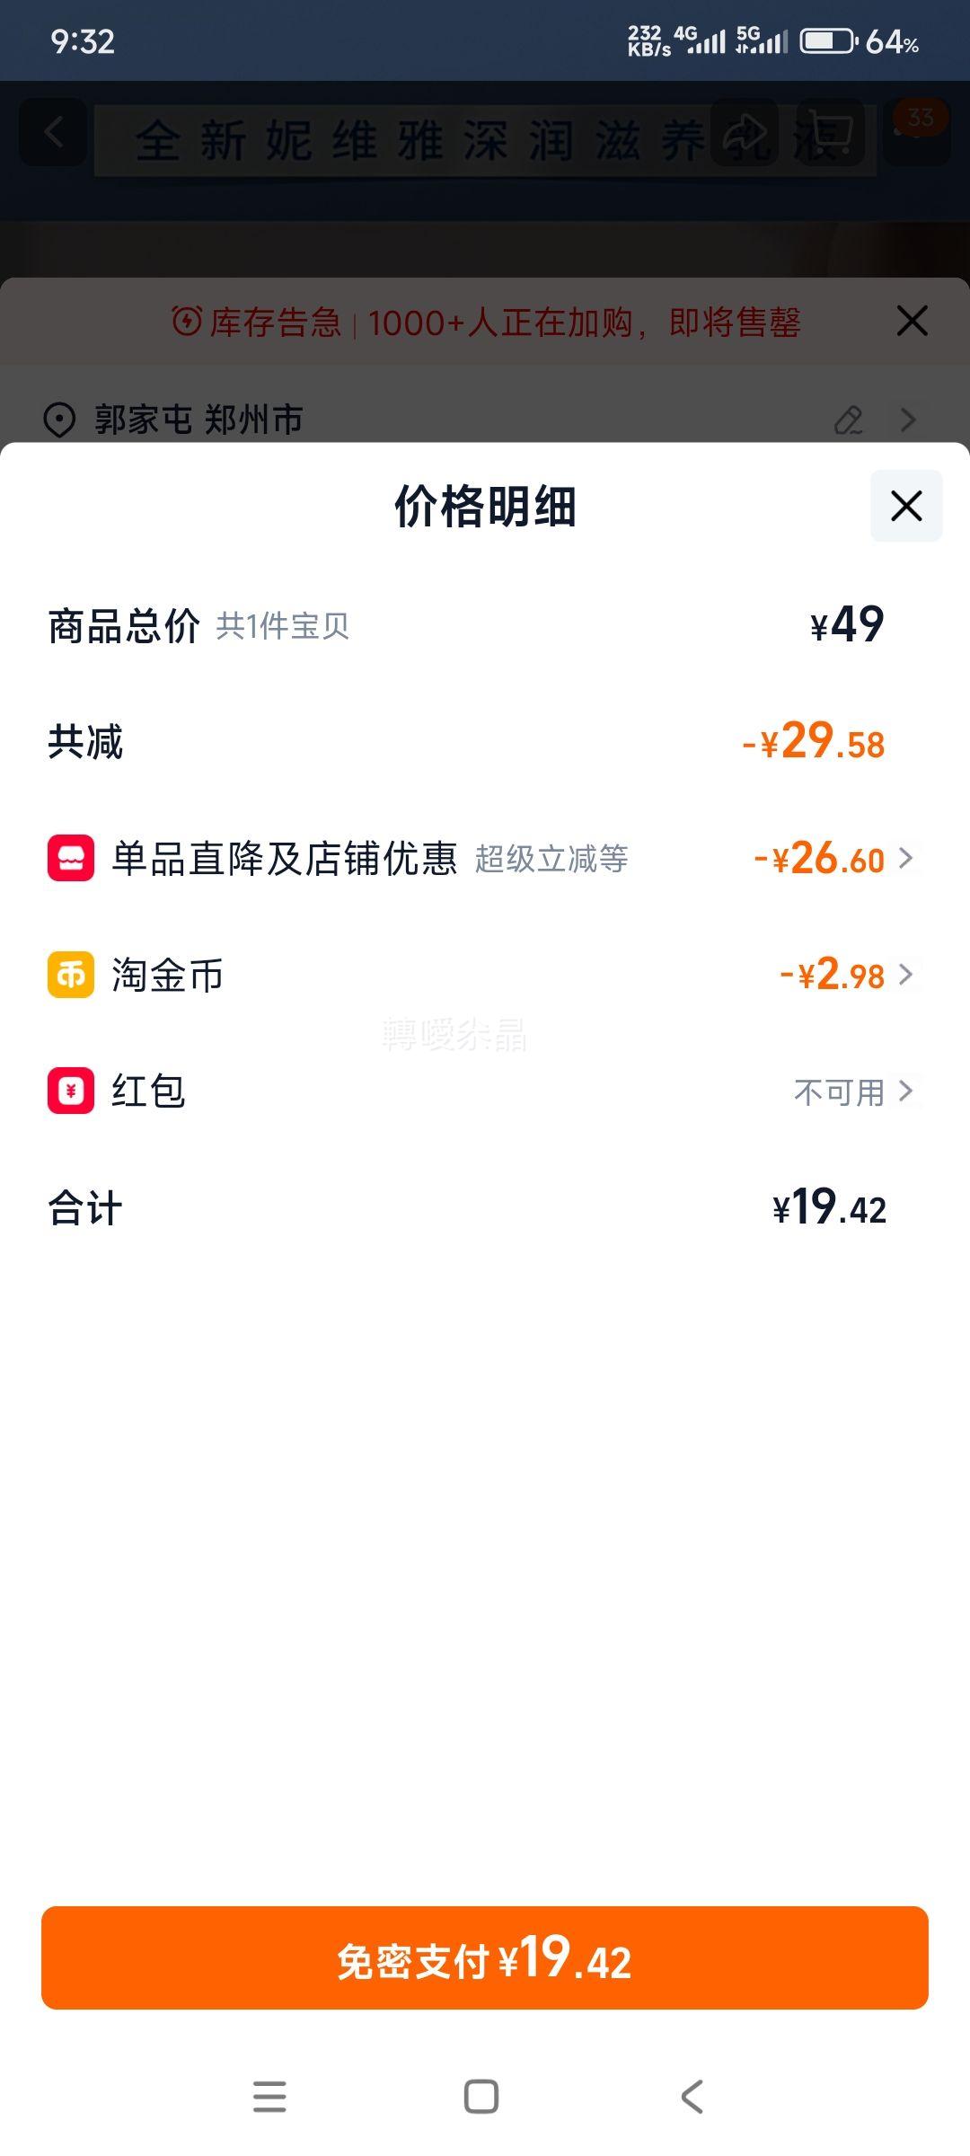The height and width of the screenshot is (2156, 970).
Task: Tap the share arrow icon
Action: [744, 134]
